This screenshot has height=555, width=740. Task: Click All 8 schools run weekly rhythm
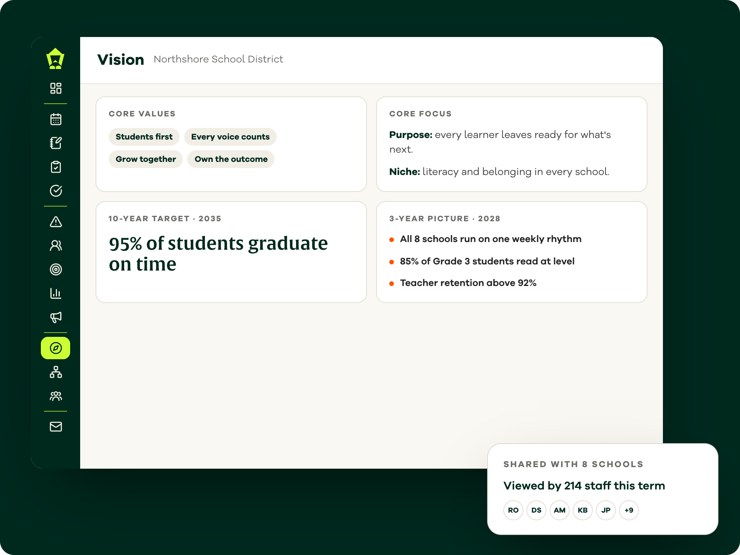click(491, 239)
